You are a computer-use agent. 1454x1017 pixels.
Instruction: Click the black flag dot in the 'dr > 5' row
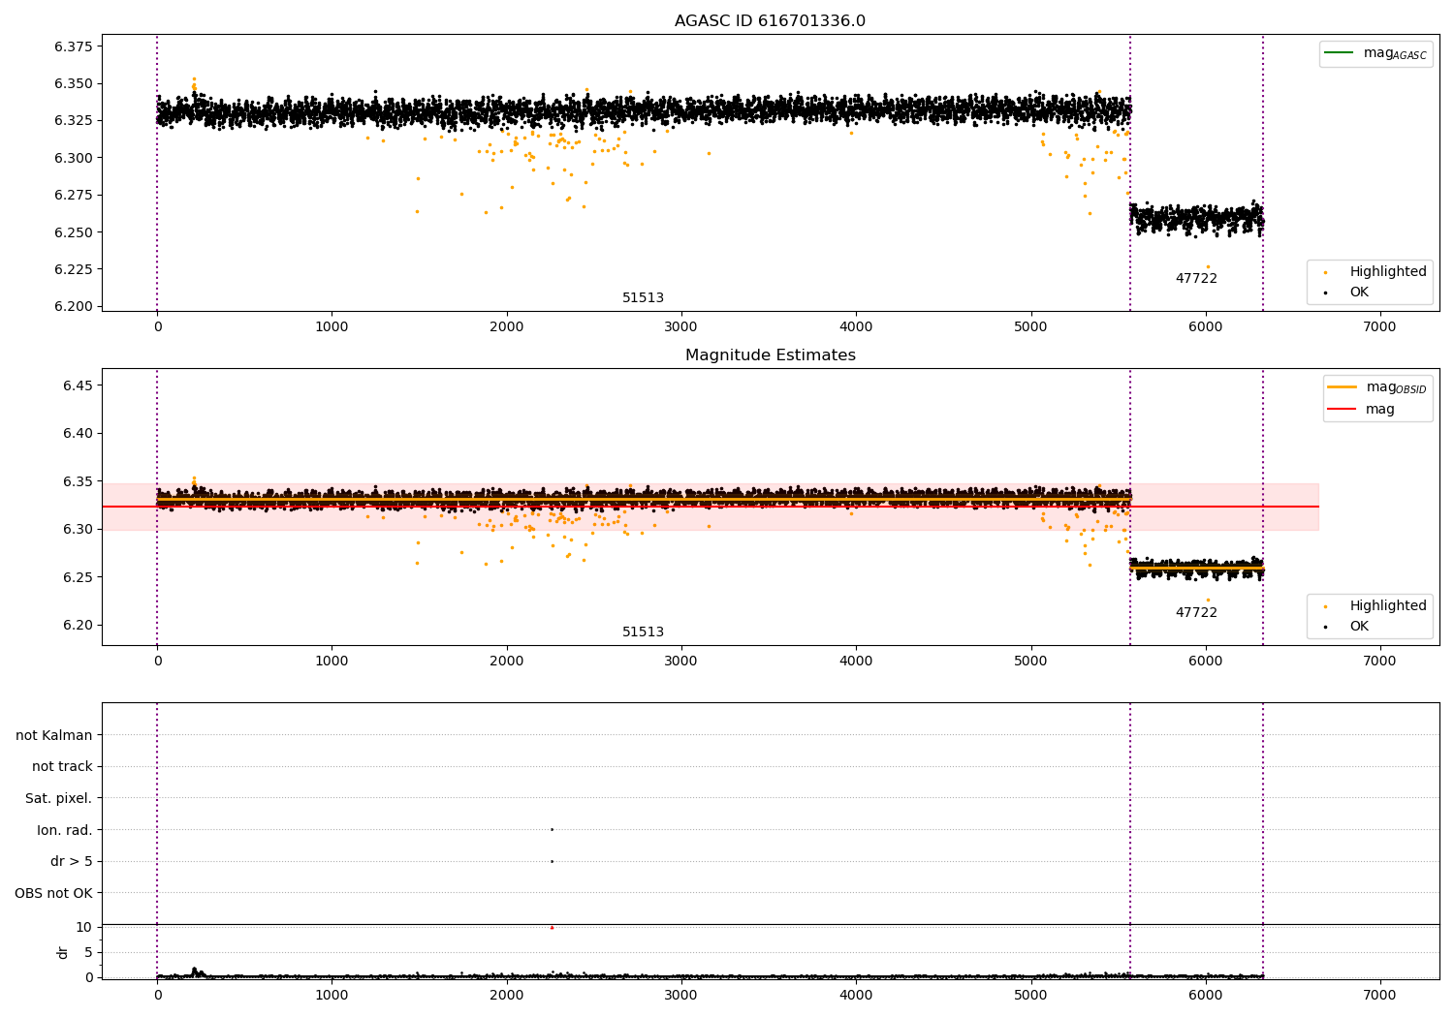coord(552,861)
